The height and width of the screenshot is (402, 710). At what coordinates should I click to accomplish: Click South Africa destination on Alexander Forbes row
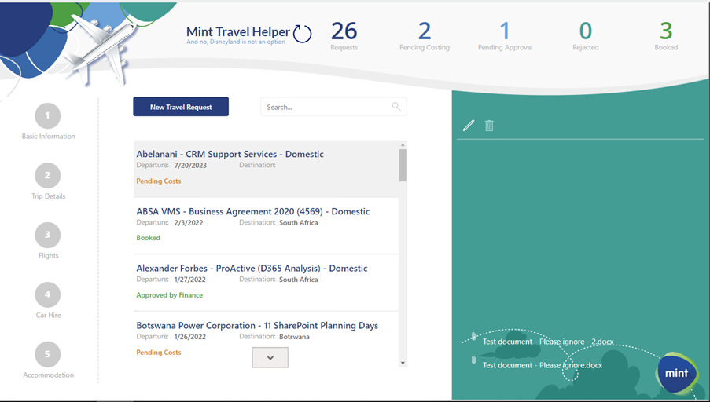pos(299,280)
